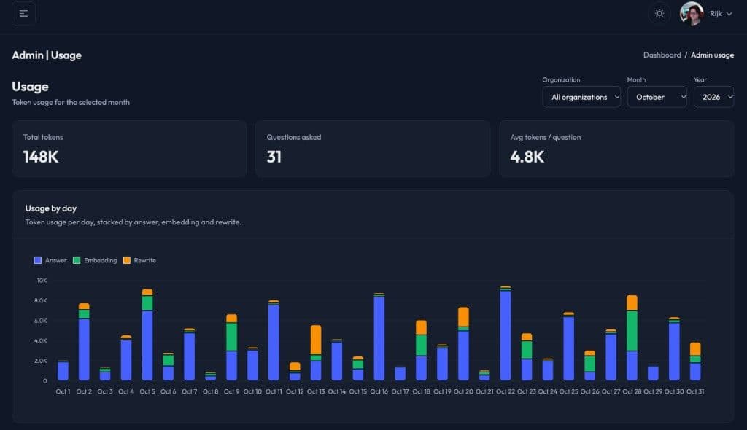Screen dimensions: 747x430
Task: Open the sidebar hamburger menu
Action: (23, 13)
